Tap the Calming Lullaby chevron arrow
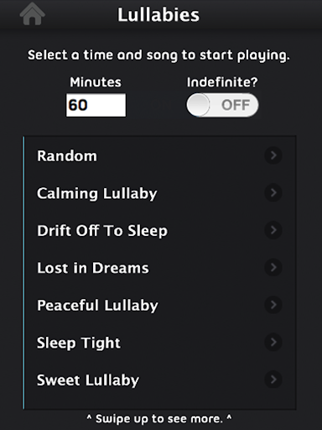The image size is (322, 430). (x=273, y=192)
